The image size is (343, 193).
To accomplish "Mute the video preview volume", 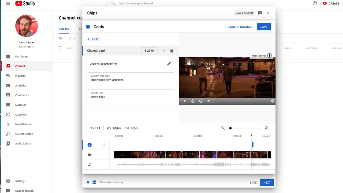I will (x=209, y=101).
